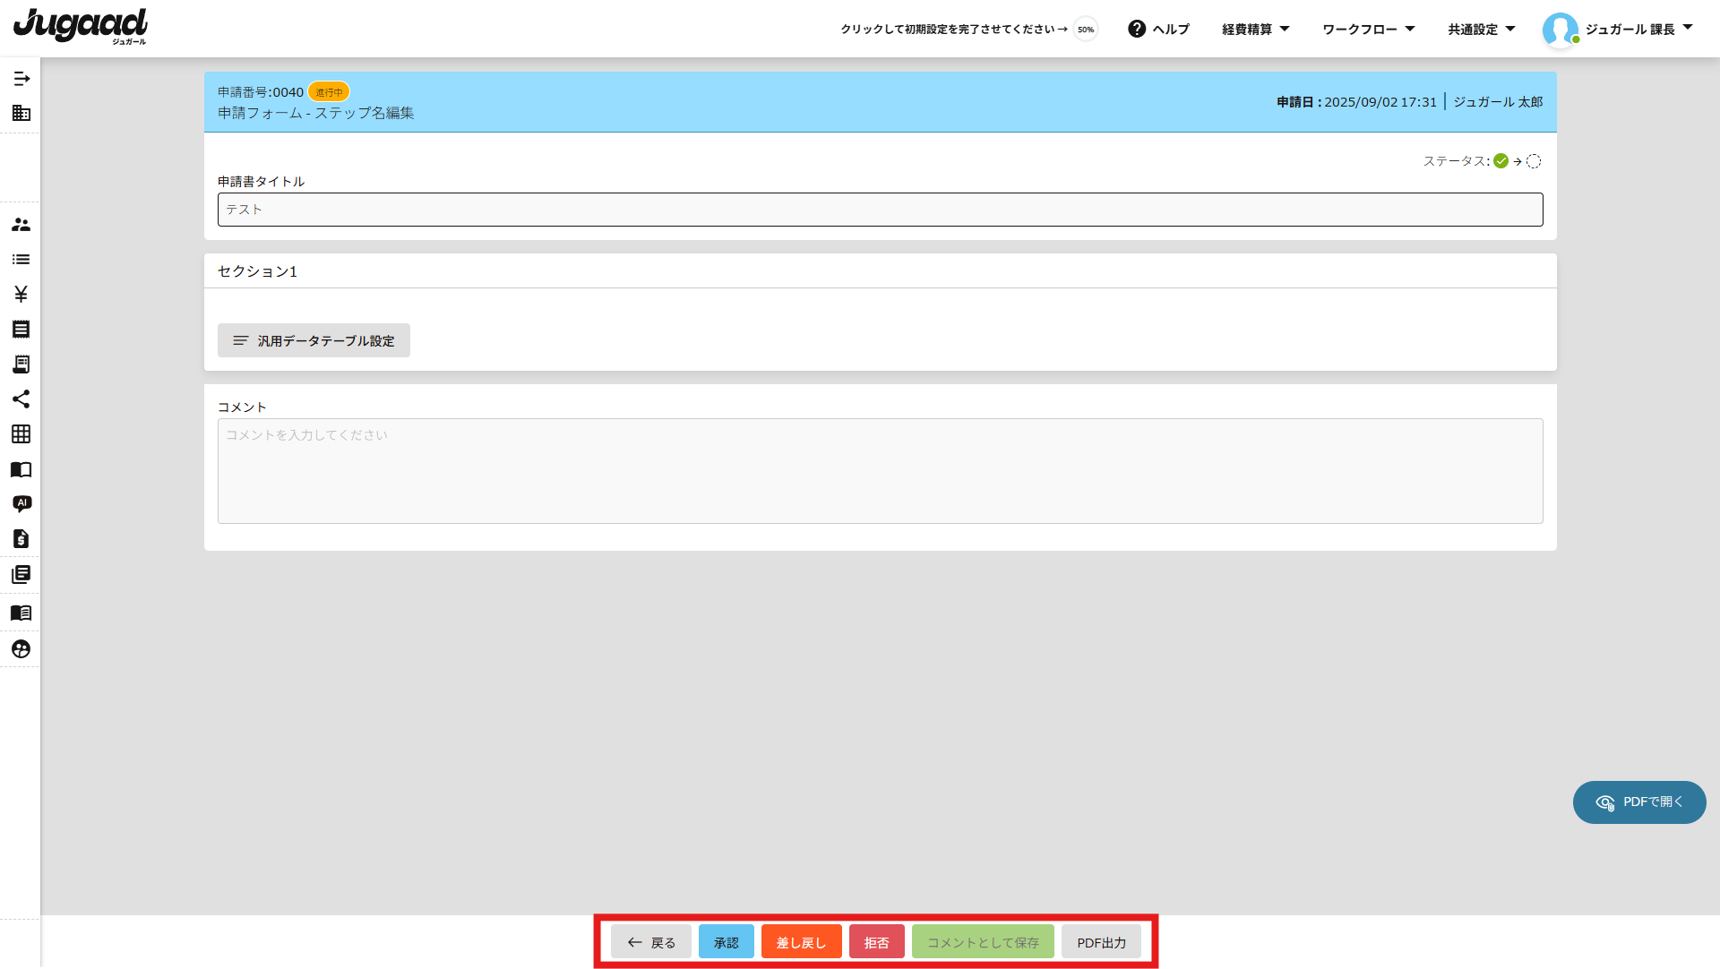Click the help question mark icon

(1137, 29)
